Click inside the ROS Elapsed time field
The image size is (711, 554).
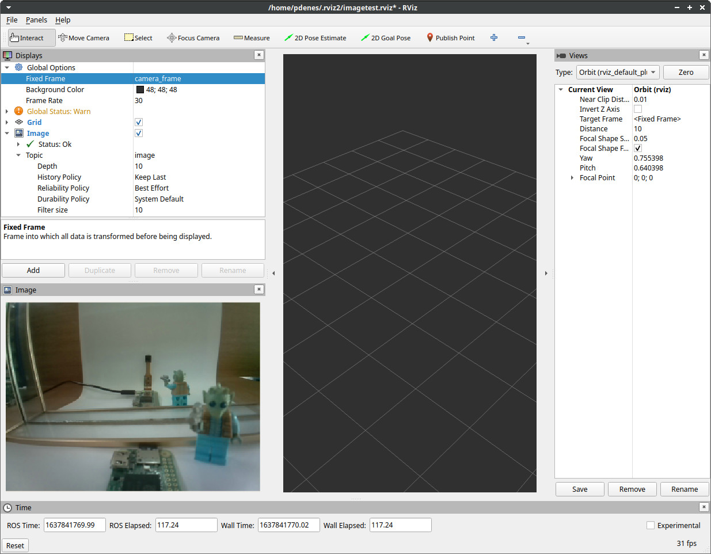(x=186, y=525)
